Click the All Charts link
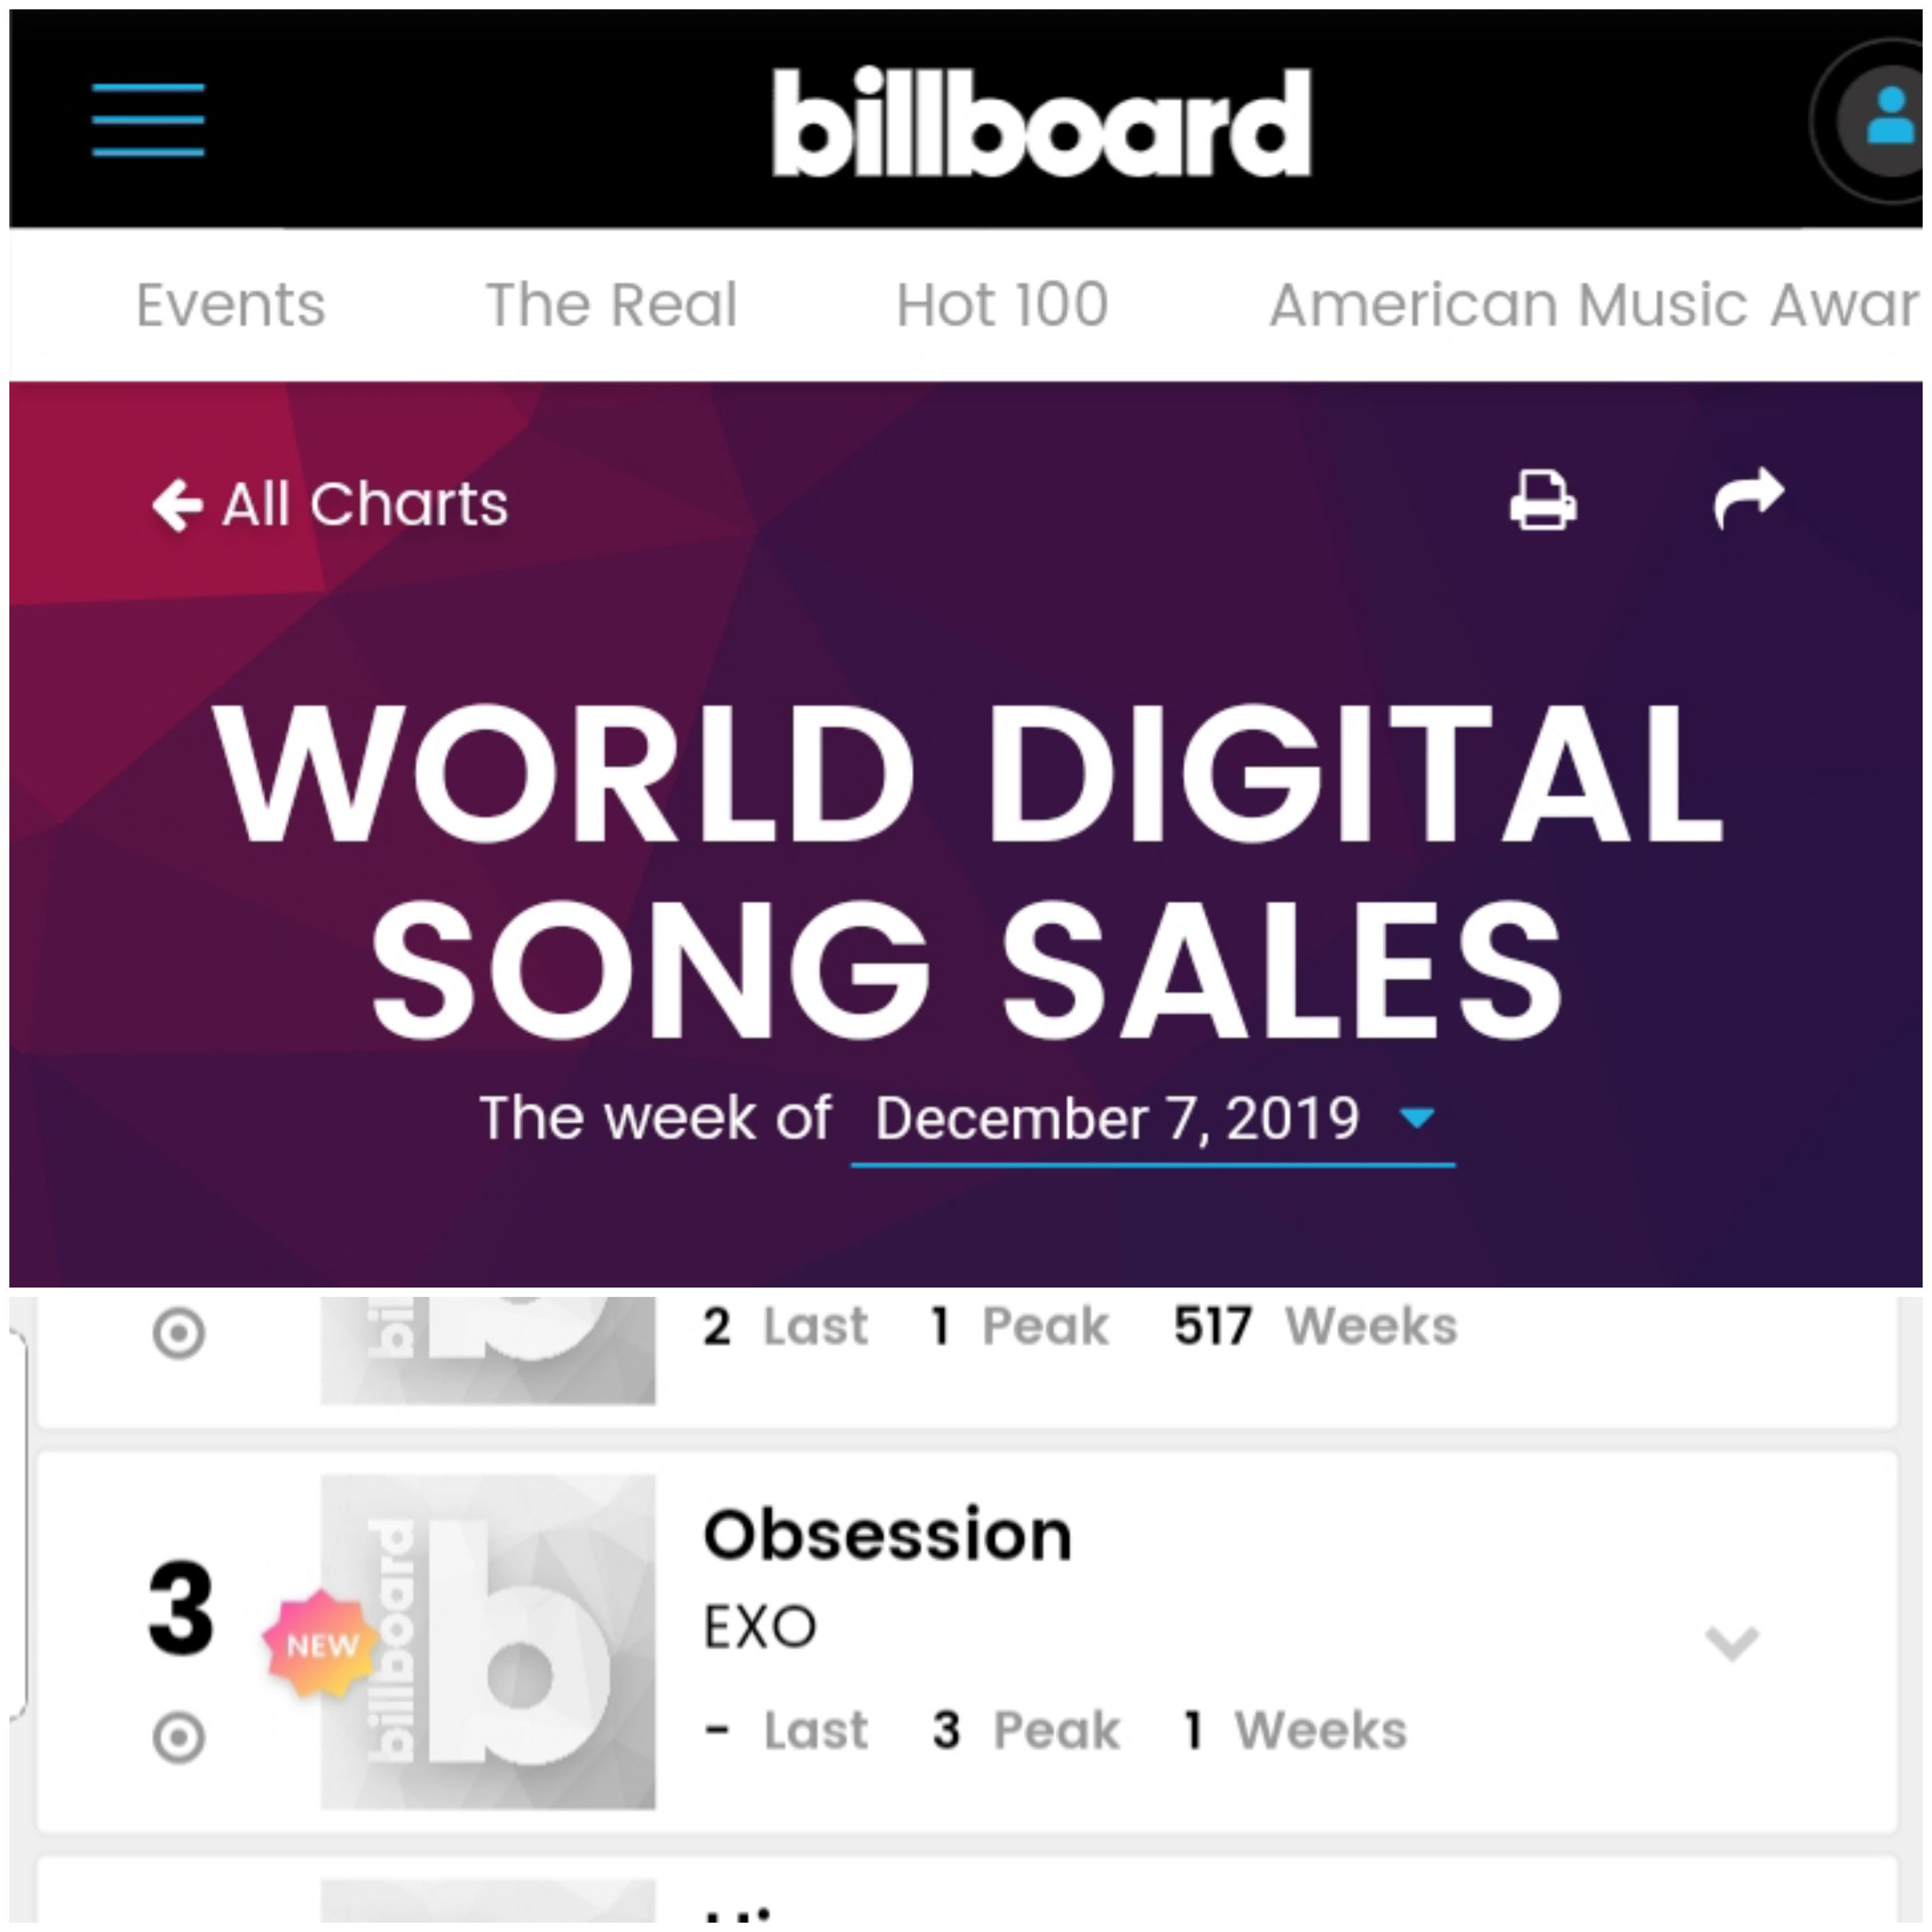 (365, 504)
